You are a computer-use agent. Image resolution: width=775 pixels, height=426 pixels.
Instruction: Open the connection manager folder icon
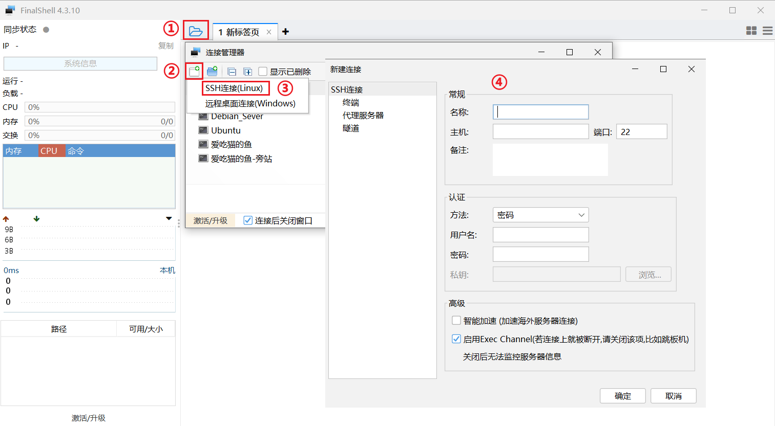coord(196,31)
